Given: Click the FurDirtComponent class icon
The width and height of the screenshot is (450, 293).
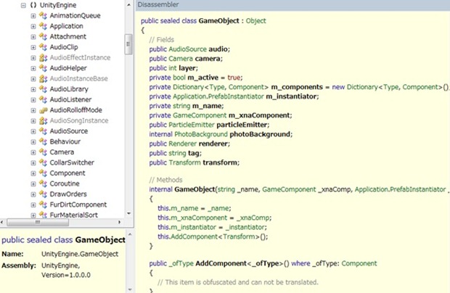Looking at the screenshot, I should tap(43, 205).
